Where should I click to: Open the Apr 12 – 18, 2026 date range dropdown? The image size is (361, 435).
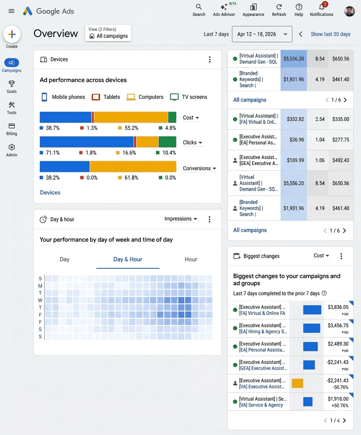pos(262,34)
